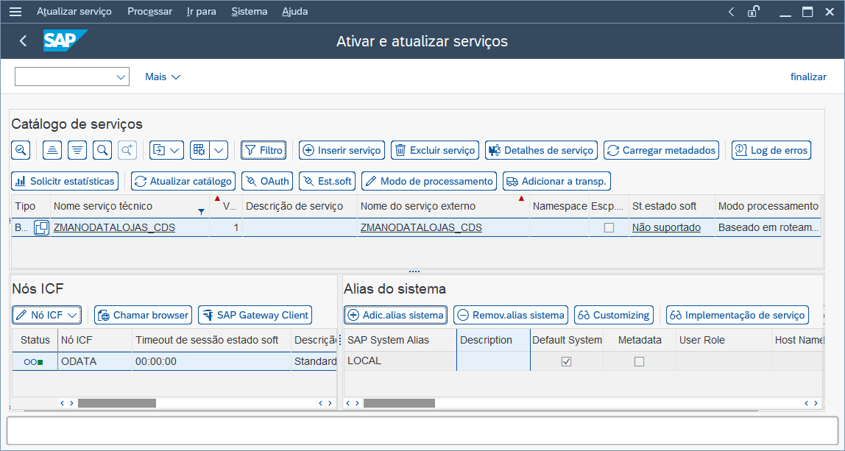Toggle Default System checkbox for LOCAL alias
The height and width of the screenshot is (451, 845).
566,362
